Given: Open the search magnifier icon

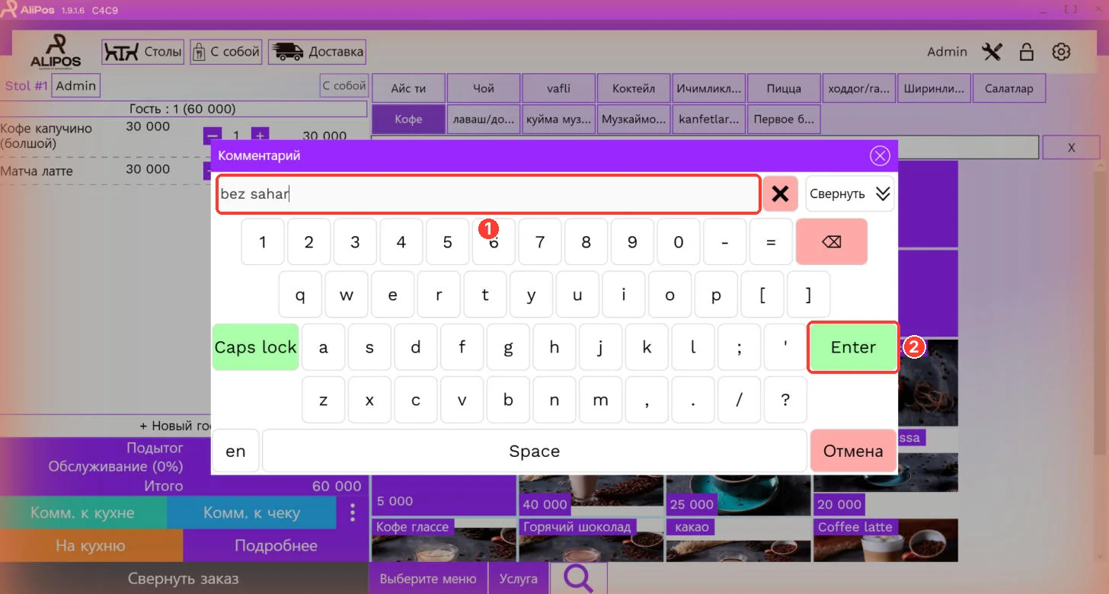Looking at the screenshot, I should click(x=579, y=578).
